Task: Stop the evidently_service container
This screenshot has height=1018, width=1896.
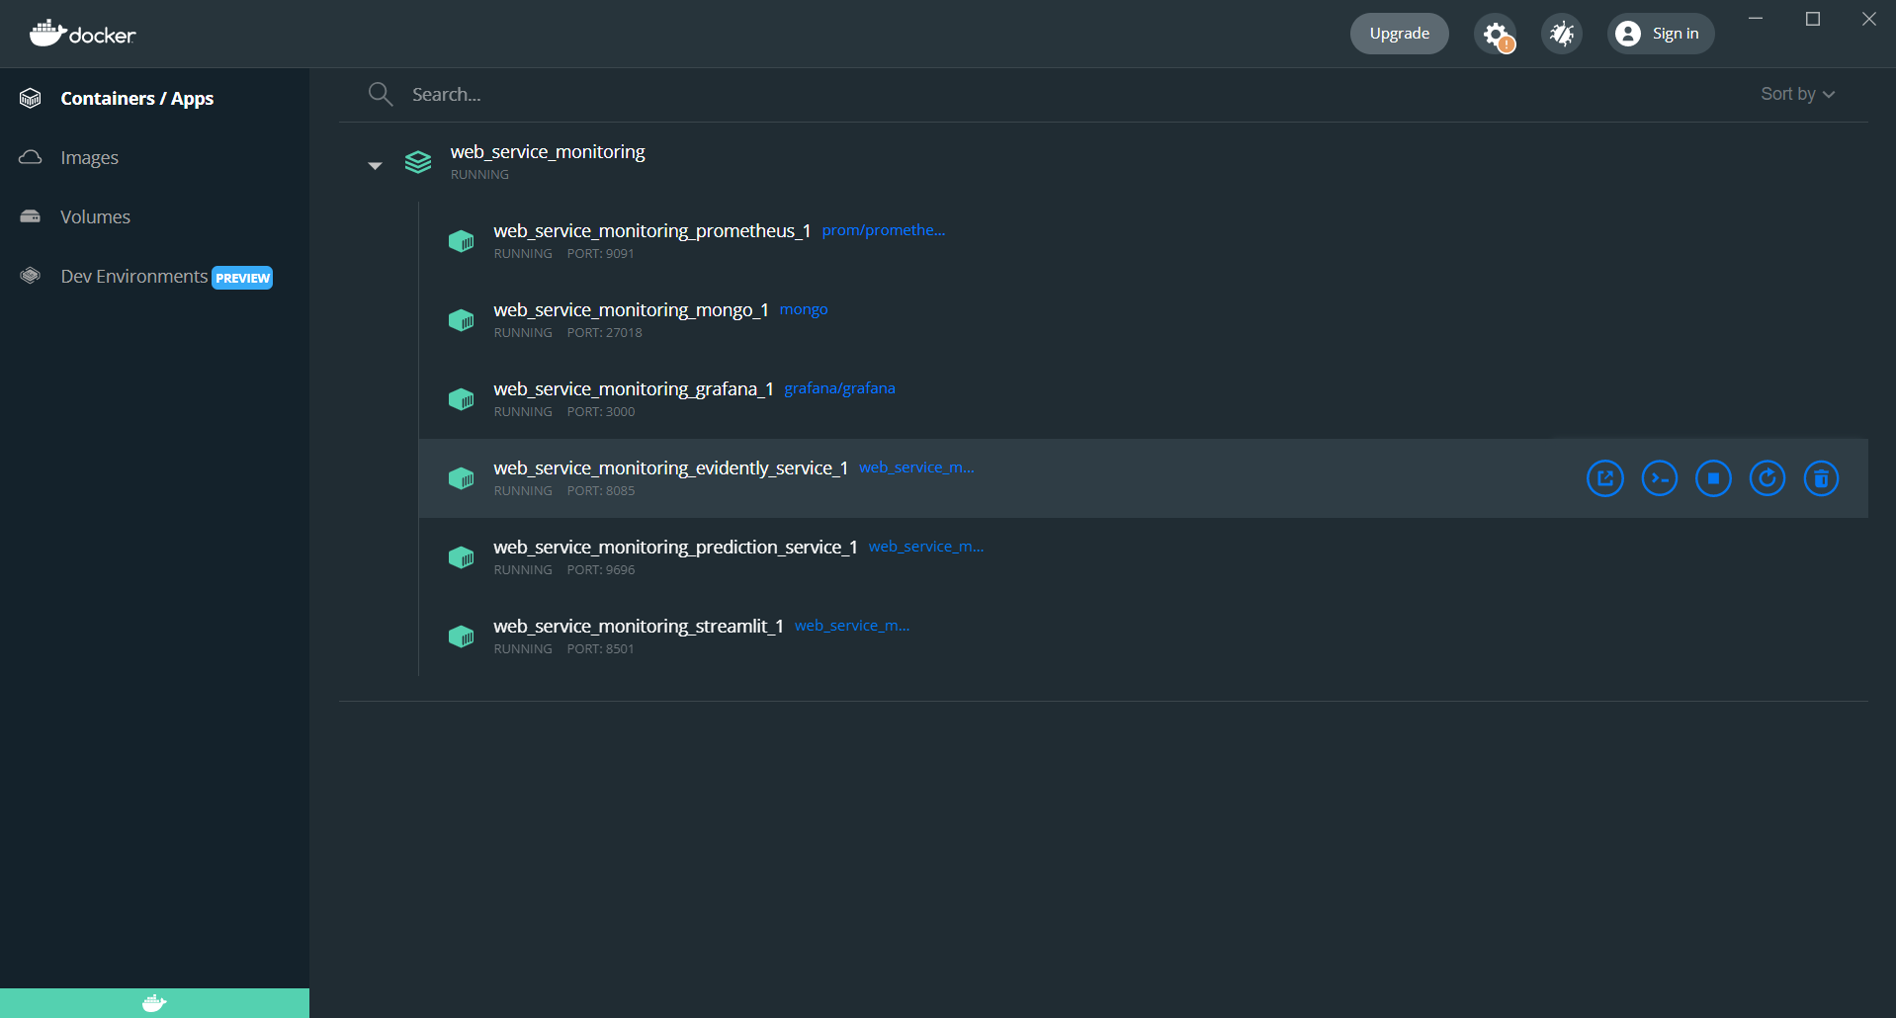Action: click(x=1713, y=478)
